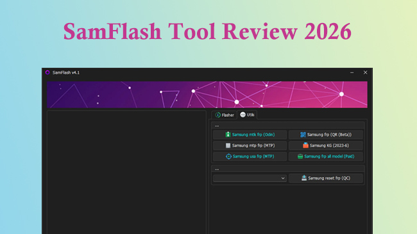Launch Samsung usa frp (MTP)
This screenshot has width=417, height=234.
click(250, 157)
